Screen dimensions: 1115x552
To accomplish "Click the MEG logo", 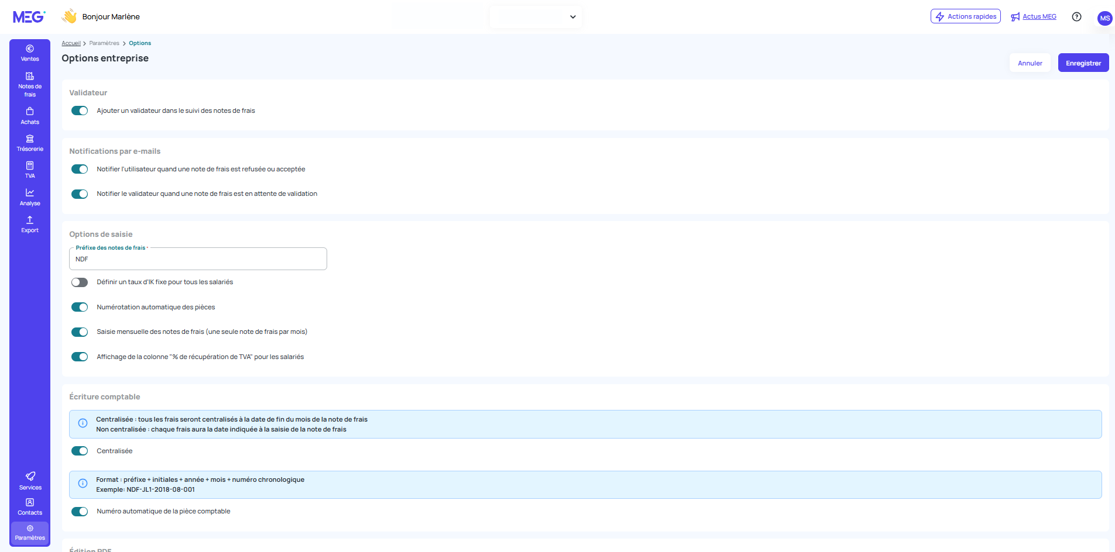I will [x=29, y=17].
